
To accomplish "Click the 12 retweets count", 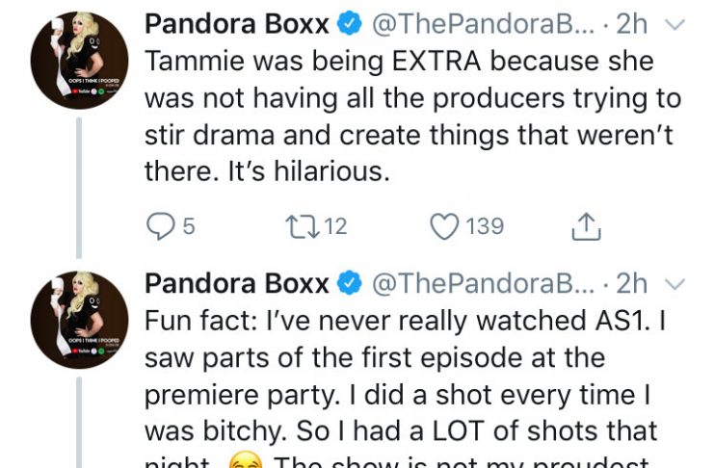I will [335, 226].
